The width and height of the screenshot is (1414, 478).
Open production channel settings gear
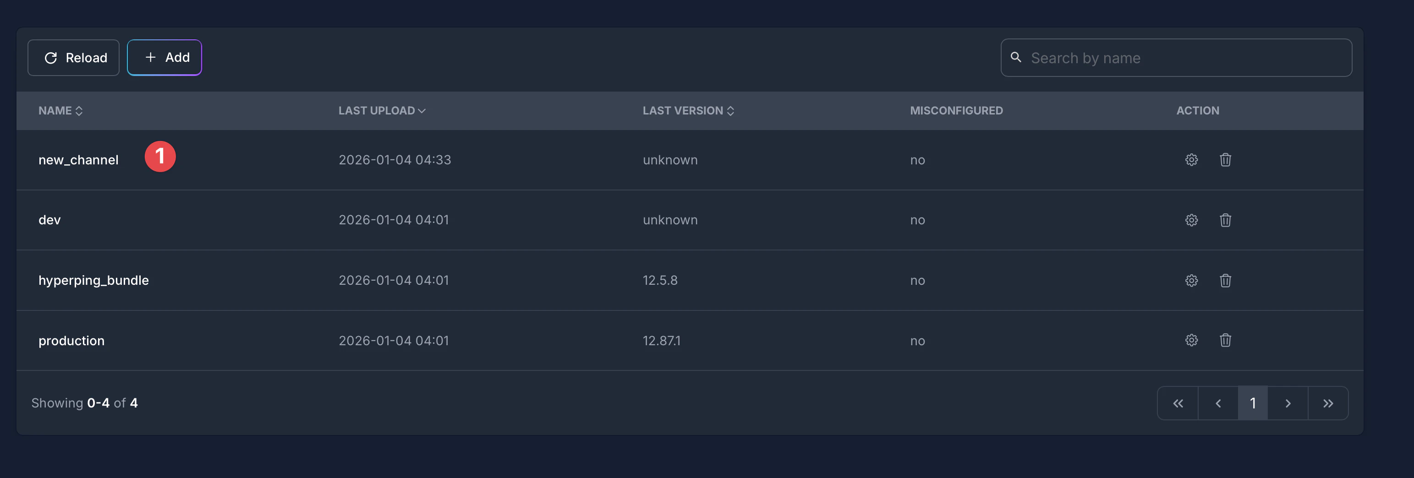coord(1190,340)
